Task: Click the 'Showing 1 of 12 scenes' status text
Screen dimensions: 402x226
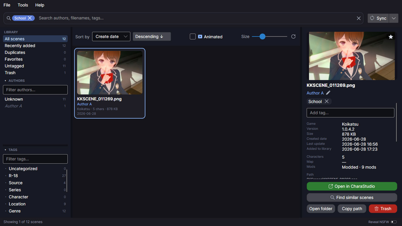Action: click(x=23, y=222)
